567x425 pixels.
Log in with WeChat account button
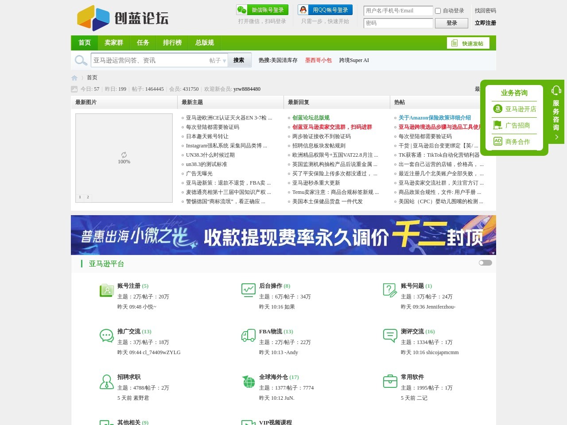262,10
